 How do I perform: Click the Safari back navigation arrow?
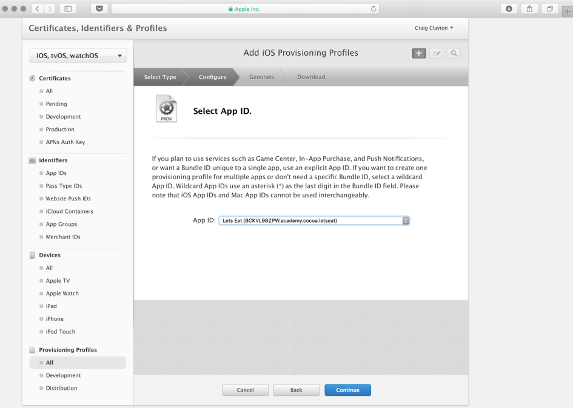pos(38,8)
